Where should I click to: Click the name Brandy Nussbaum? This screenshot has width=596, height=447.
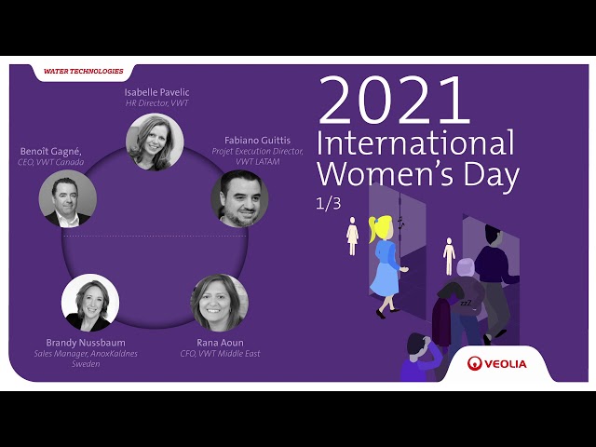tap(86, 343)
